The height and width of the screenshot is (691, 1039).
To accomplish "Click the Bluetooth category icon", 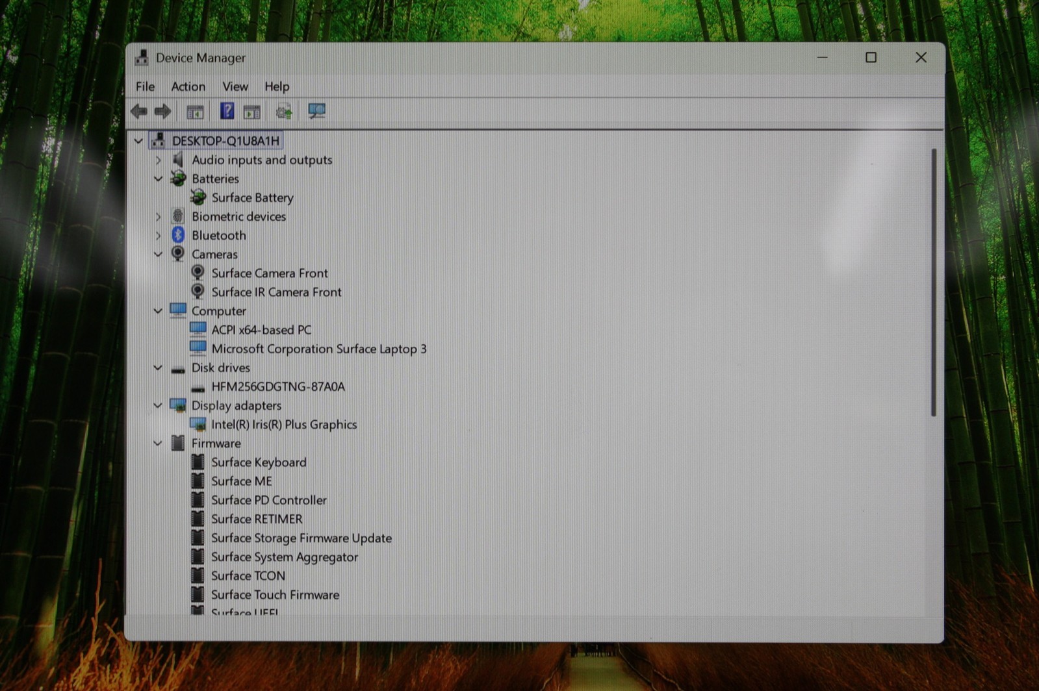I will tap(178, 235).
